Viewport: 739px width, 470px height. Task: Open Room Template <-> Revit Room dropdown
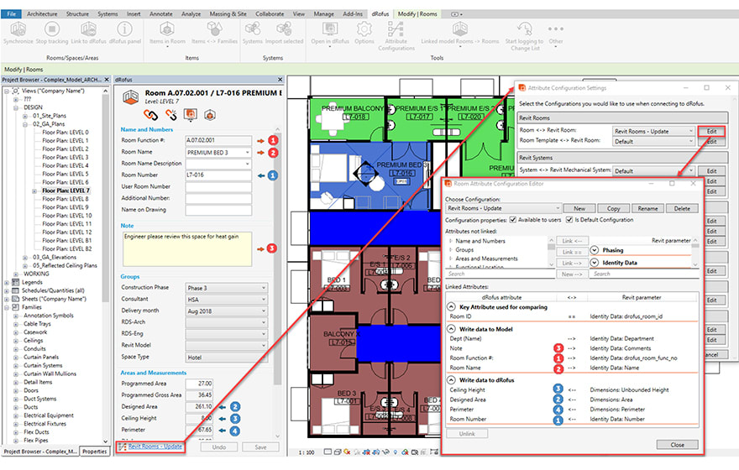coord(653,141)
